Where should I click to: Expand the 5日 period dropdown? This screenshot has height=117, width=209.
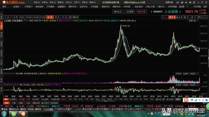14,17
